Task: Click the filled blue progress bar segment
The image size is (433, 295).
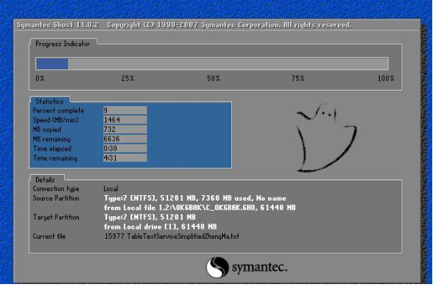Action: (52, 64)
